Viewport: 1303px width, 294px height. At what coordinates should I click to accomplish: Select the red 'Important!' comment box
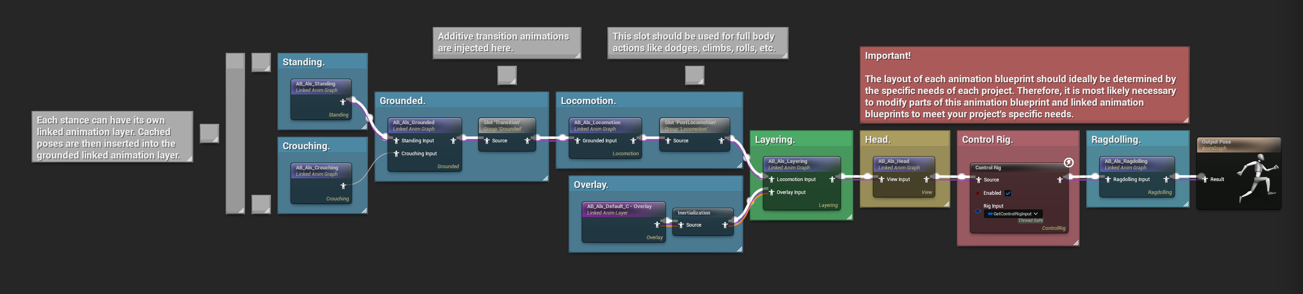[x=1024, y=85]
